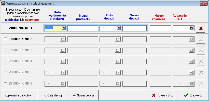Copy data to Numer decyzji
The width and height of the screenshot is (209, 101).
tap(83, 95)
